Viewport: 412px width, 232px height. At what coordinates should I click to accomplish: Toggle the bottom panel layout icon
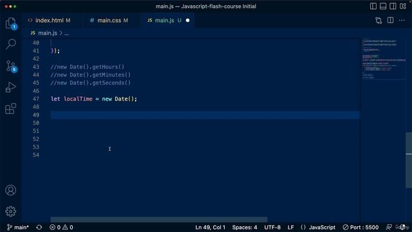point(383,6)
